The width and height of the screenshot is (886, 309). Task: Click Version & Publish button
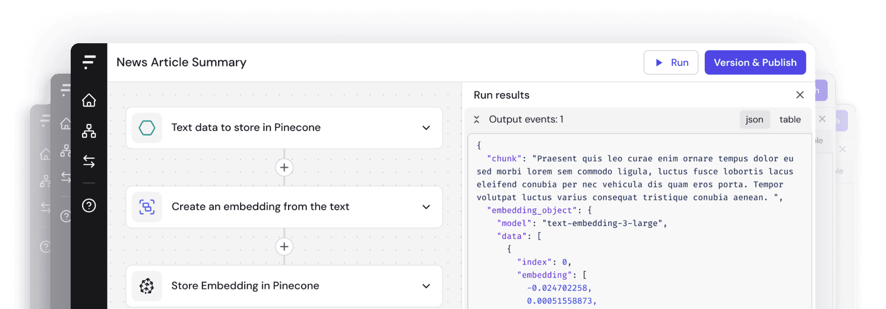[x=755, y=62]
